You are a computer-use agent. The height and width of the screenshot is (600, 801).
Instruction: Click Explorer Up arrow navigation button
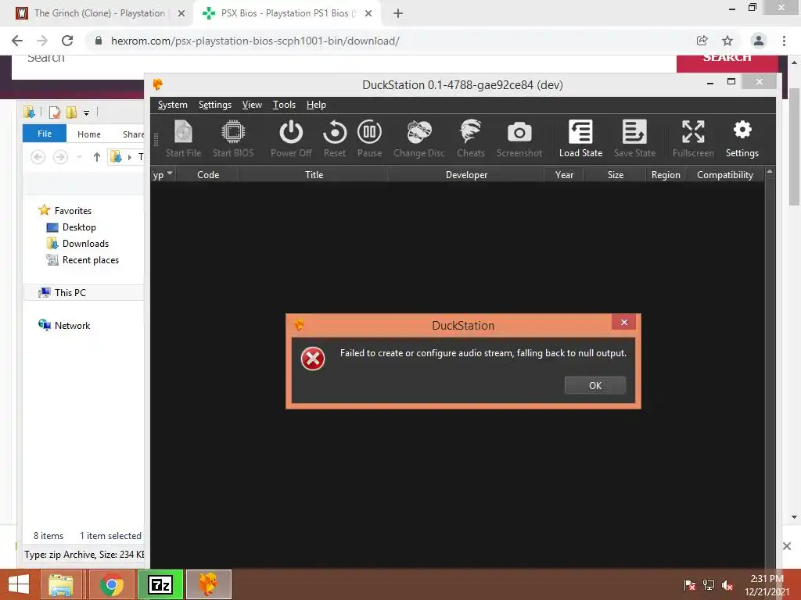96,157
